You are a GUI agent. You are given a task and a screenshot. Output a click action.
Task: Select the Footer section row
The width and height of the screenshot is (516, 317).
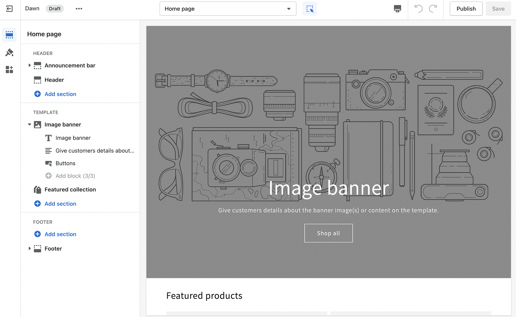point(80,249)
